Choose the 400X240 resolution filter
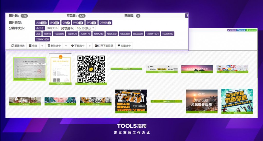Image resolution: width=263 pixels, height=141 pixels. pos(98,34)
